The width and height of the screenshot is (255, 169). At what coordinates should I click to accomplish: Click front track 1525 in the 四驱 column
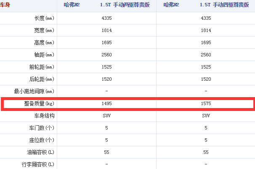(x=206, y=67)
